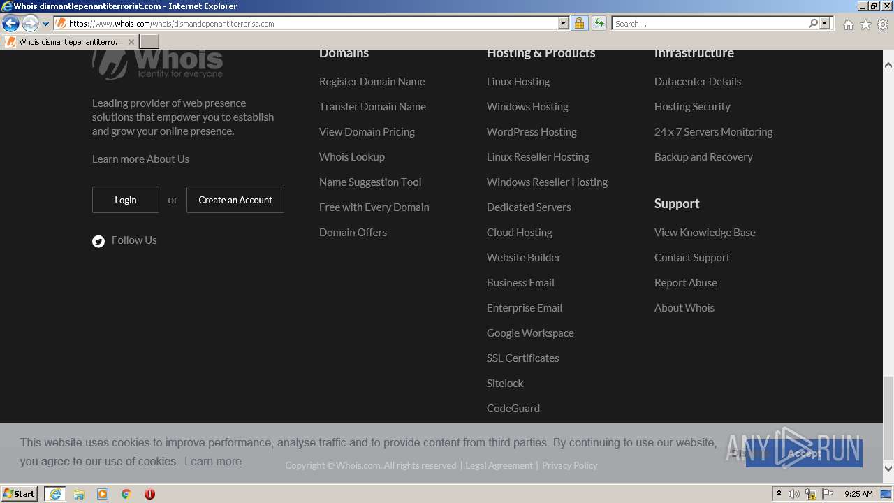Open the search provider dropdown arrow
The image size is (894, 503).
coord(825,24)
